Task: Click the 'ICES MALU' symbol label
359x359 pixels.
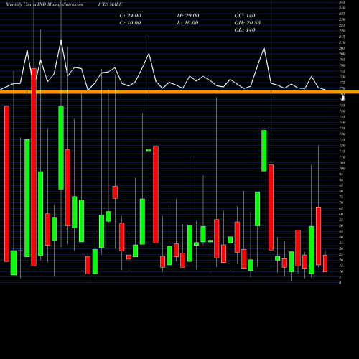Action: [110, 4]
